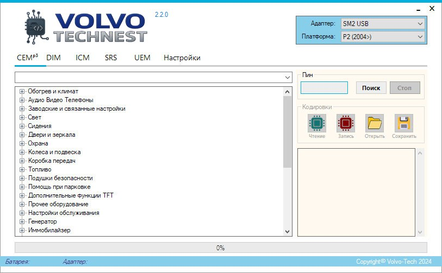Select the Обогрев и климат row text
Screen dimensions: 442x273
[53, 91]
